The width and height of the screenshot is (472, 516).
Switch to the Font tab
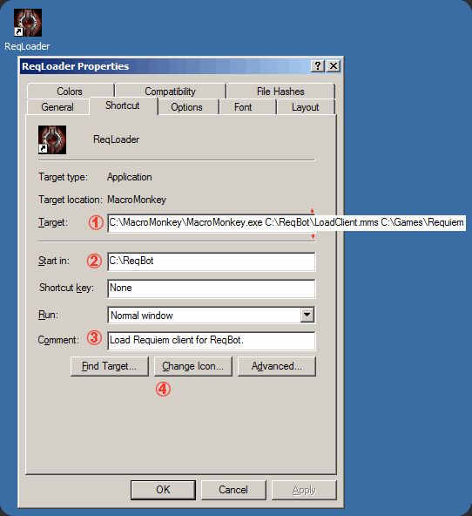243,107
